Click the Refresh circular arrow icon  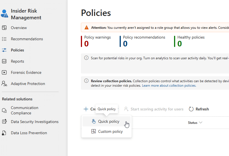pyautogui.click(x=191, y=109)
